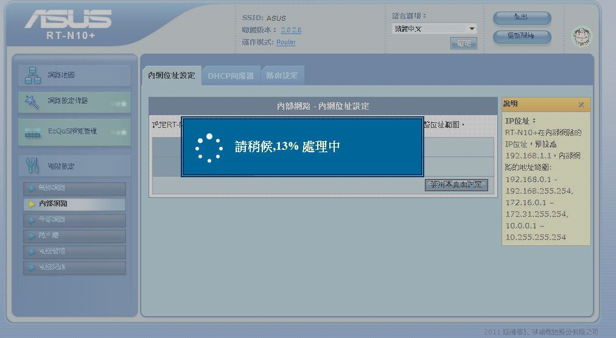
Task: Switch to the 路由設定 tab
Action: pyautogui.click(x=282, y=76)
